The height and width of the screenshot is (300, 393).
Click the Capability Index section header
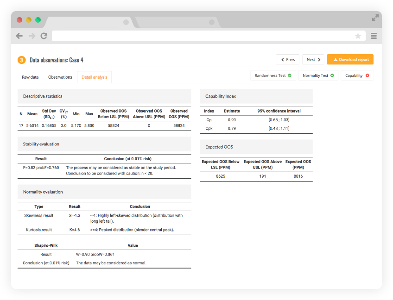[256, 96]
